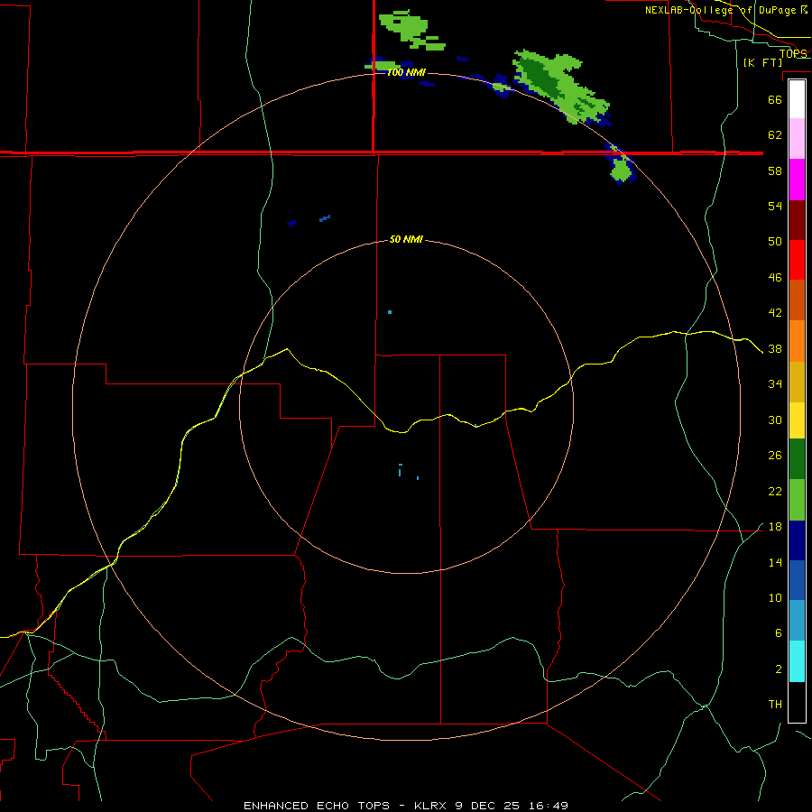The image size is (812, 812).
Task: Click the 42 value on the scale
Action: [775, 313]
